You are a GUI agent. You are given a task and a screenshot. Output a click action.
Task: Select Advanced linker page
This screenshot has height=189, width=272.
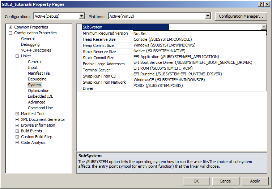click(37, 102)
